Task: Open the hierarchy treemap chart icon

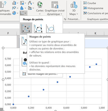Action: [22, 3]
